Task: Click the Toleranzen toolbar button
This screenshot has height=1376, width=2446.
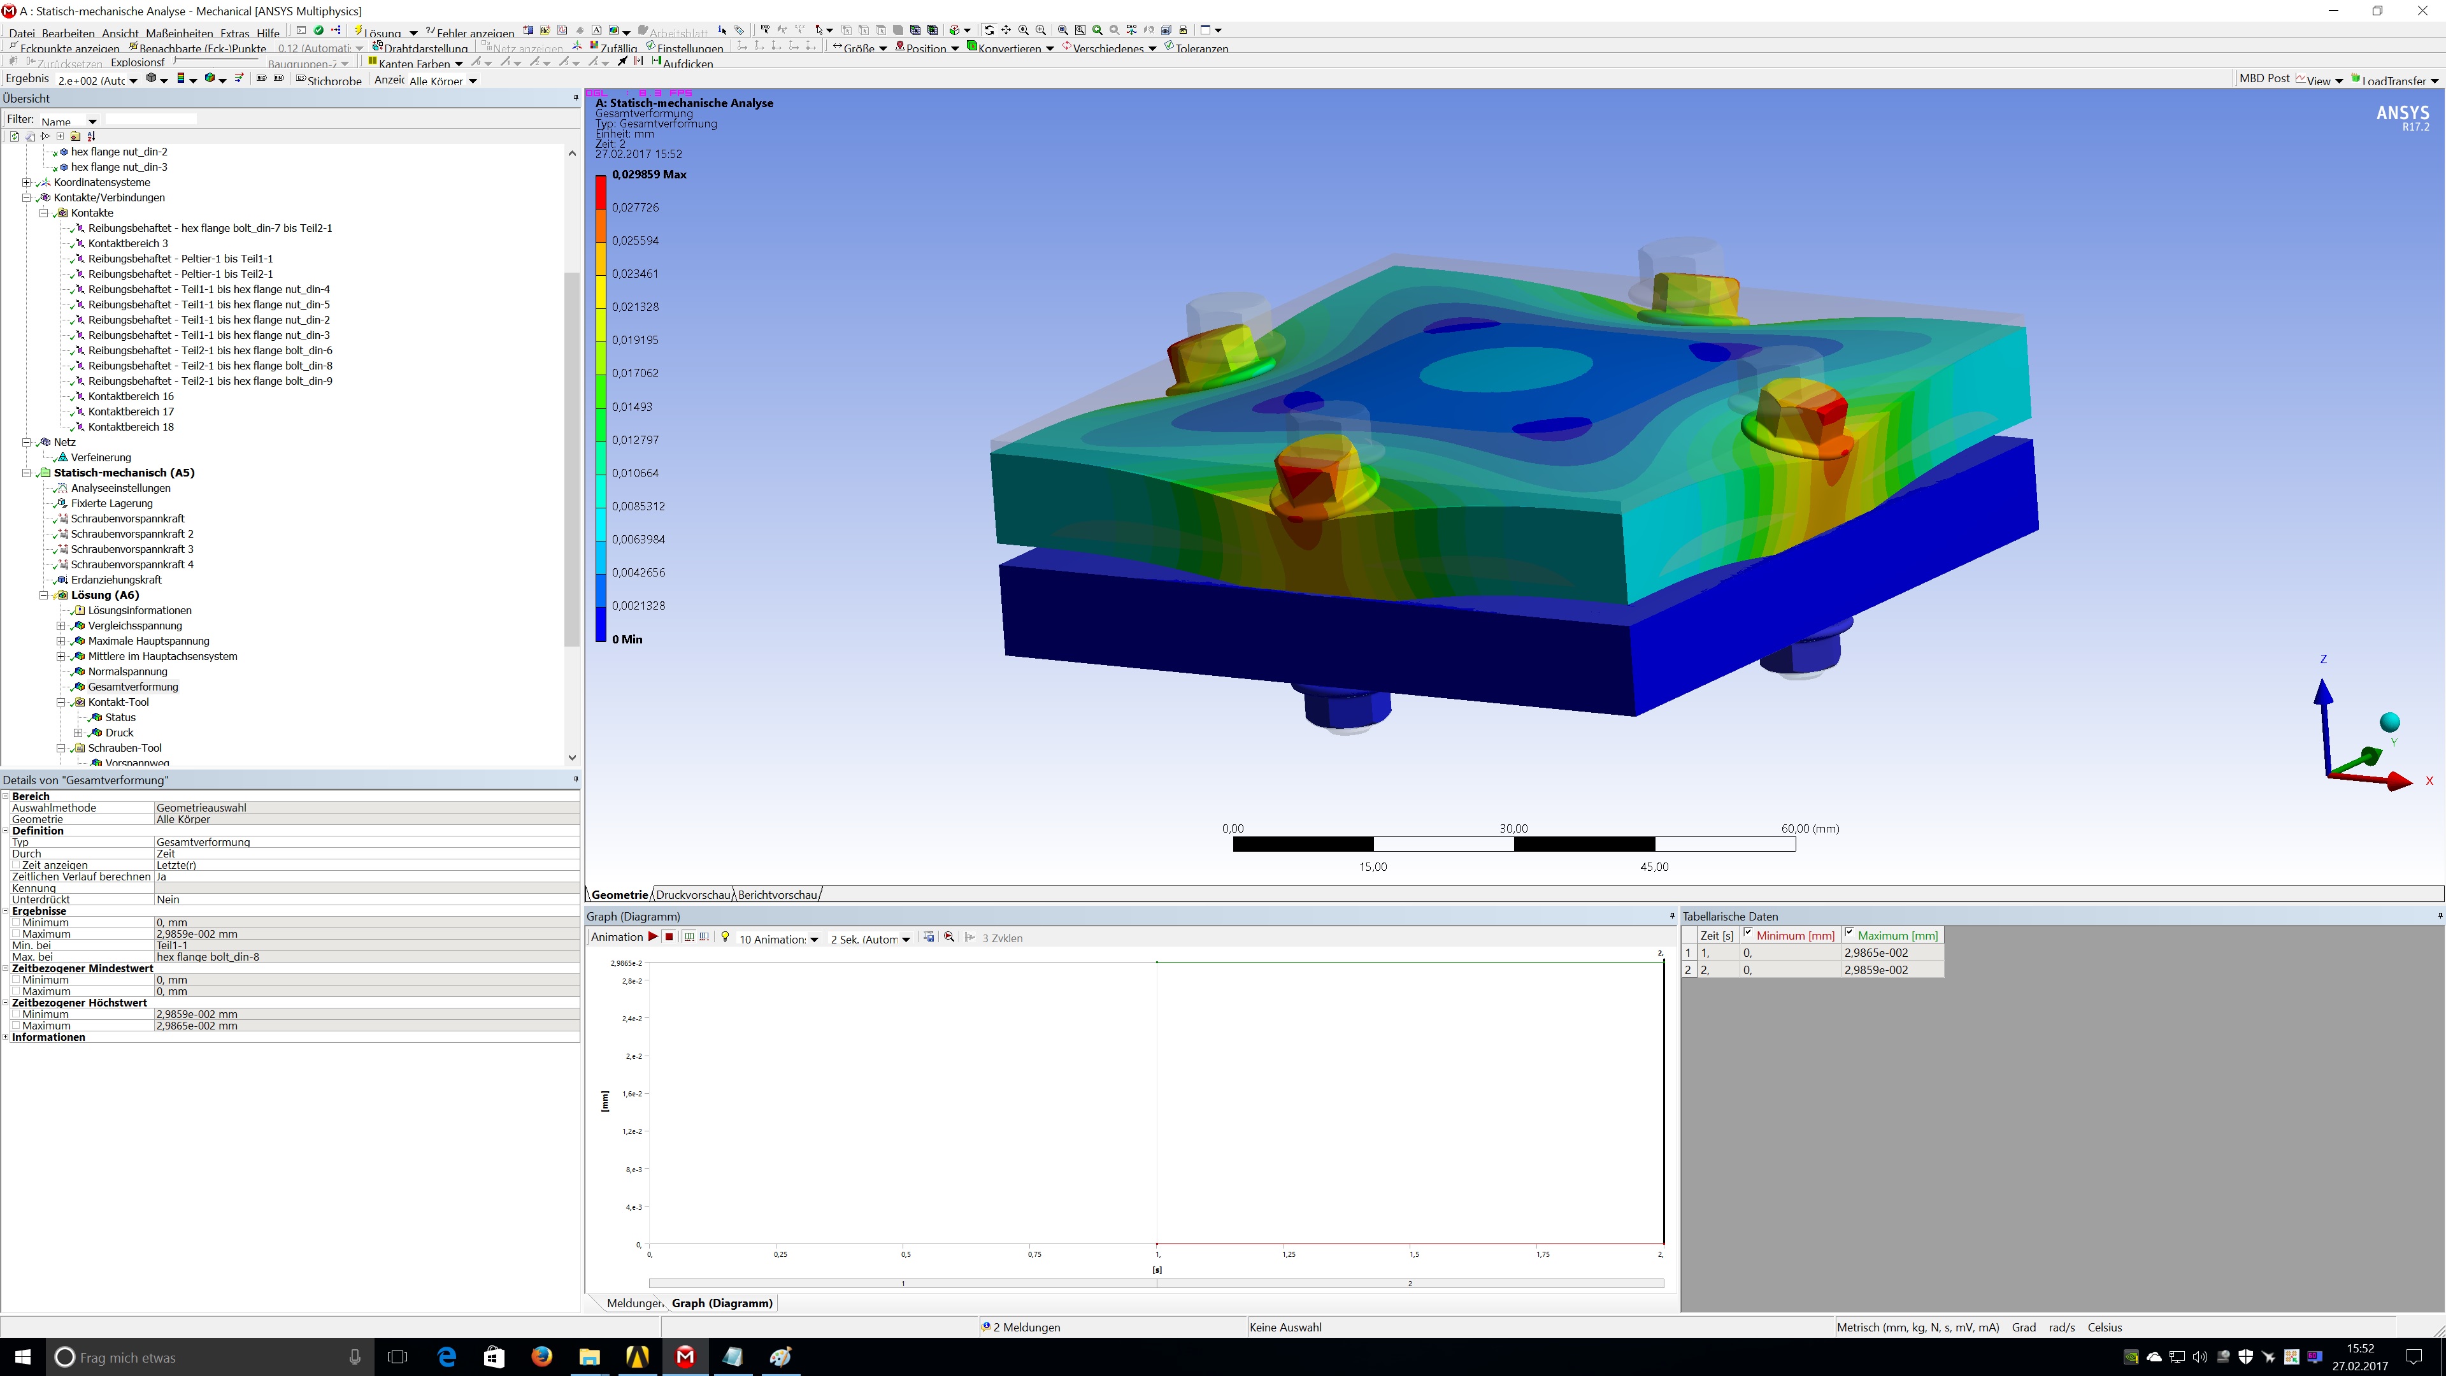Action: coord(1196,48)
